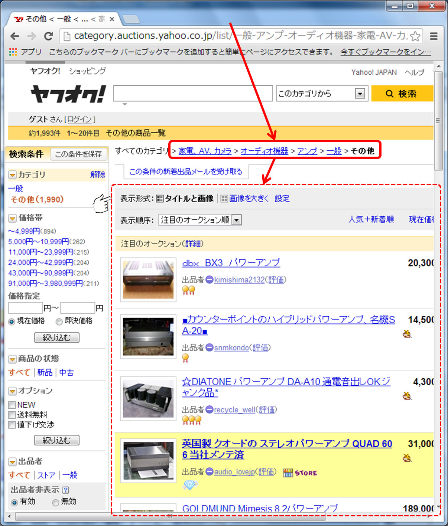Click the アプリ apps grid icon
The image size is (448, 526).
[x=13, y=52]
